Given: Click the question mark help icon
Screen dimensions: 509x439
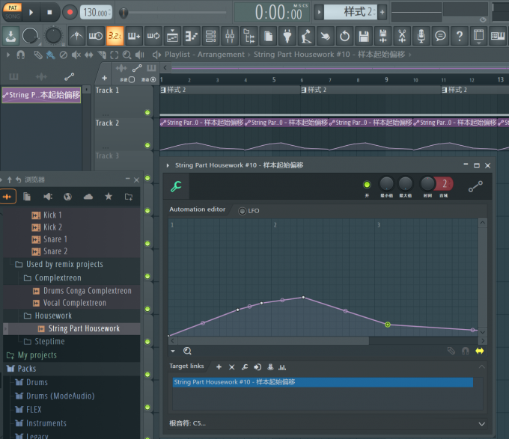Looking at the screenshot, I should (x=460, y=36).
